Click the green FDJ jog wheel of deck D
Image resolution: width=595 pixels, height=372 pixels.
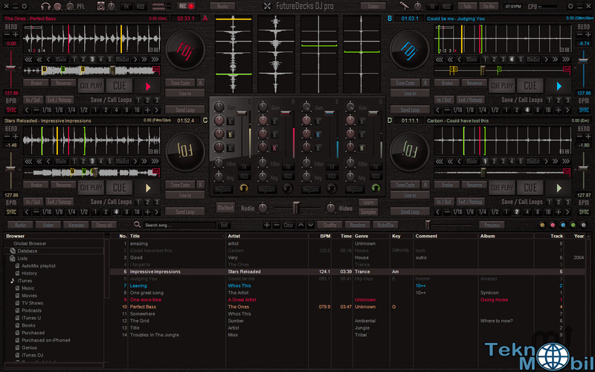click(410, 152)
